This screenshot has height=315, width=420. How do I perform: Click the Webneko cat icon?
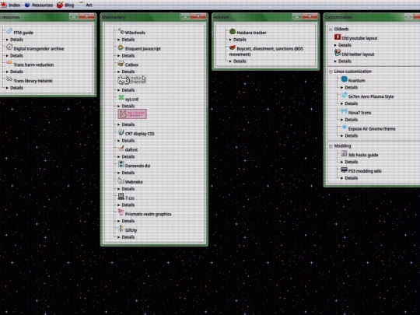click(121, 180)
